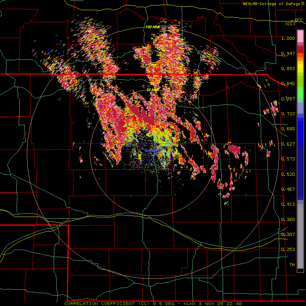Click the 0.520 scale value
306x306 pixels.
pyautogui.click(x=288, y=174)
